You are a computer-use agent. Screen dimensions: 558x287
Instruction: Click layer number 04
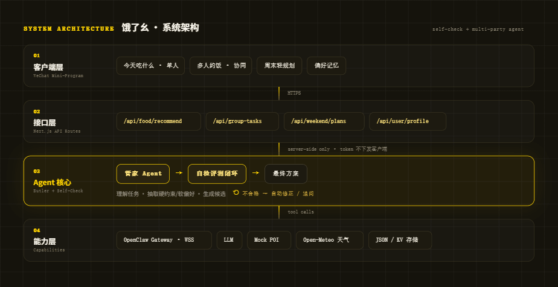pyautogui.click(x=37, y=230)
